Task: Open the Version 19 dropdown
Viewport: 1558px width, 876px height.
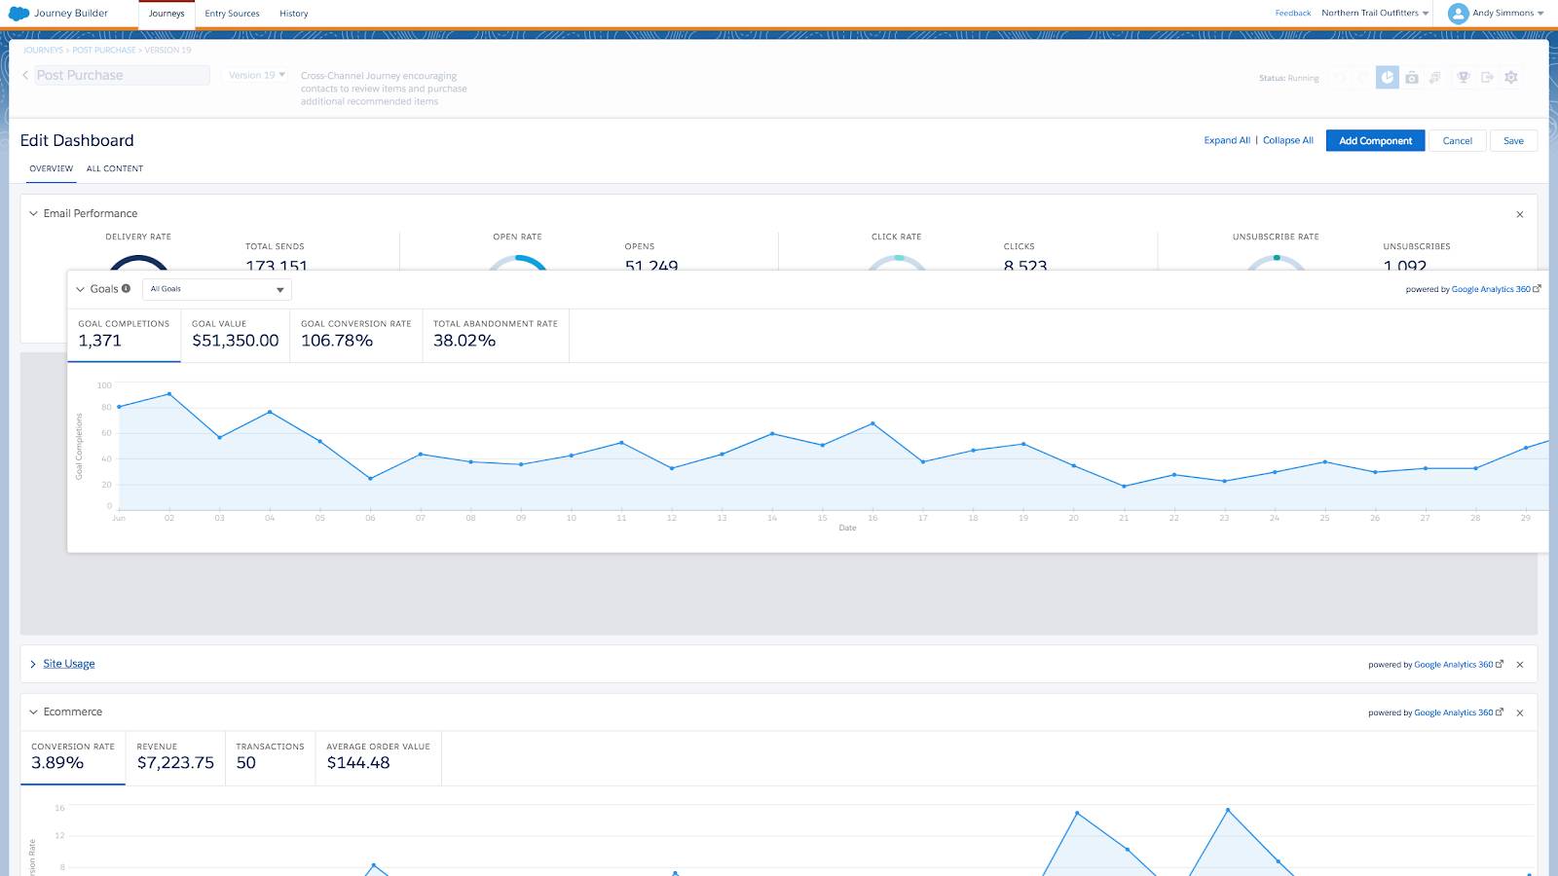Action: point(257,75)
